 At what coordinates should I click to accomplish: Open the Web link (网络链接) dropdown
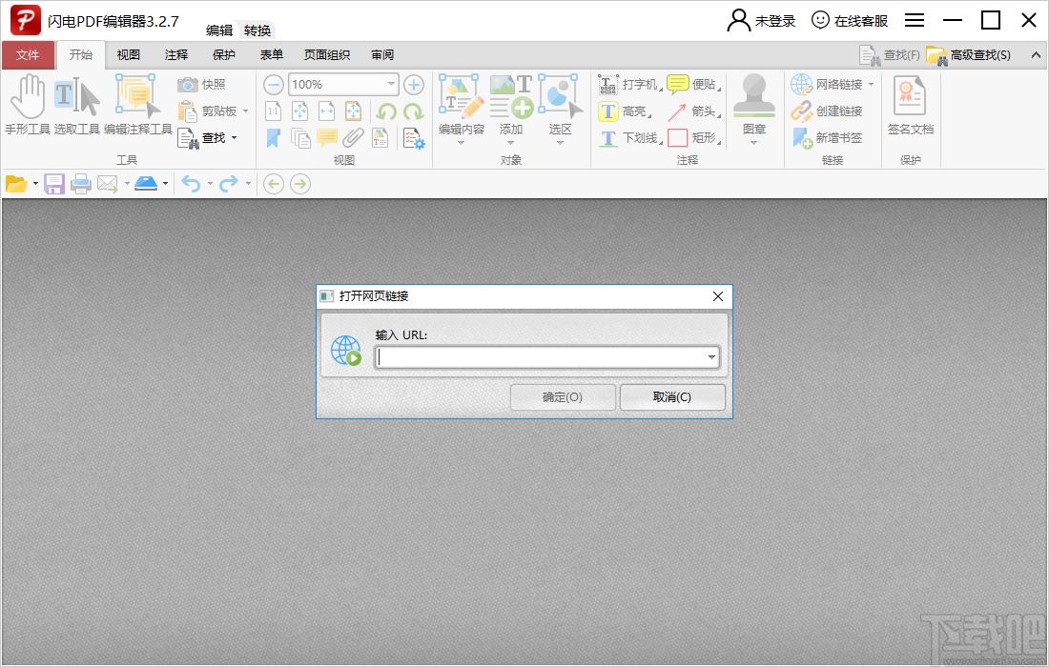coord(871,84)
